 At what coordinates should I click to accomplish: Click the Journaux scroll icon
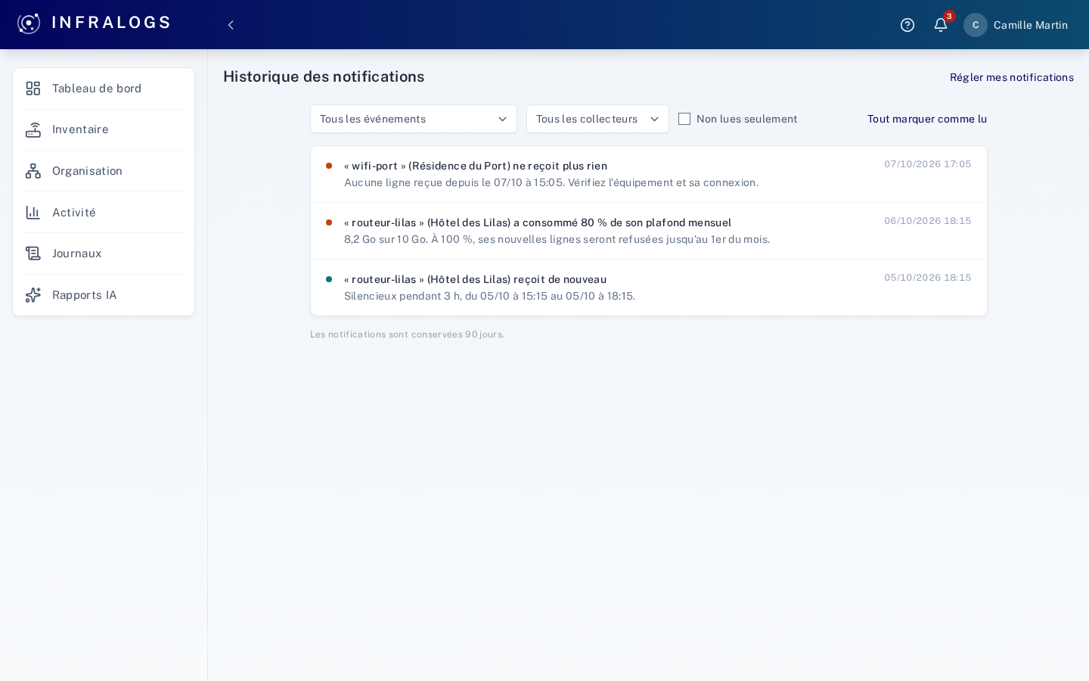coord(33,253)
